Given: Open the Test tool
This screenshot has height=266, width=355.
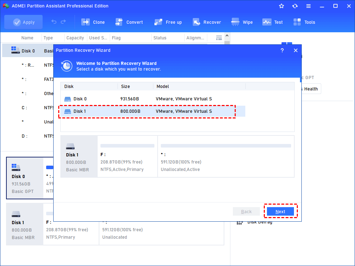Looking at the screenshot, I should coord(273,22).
